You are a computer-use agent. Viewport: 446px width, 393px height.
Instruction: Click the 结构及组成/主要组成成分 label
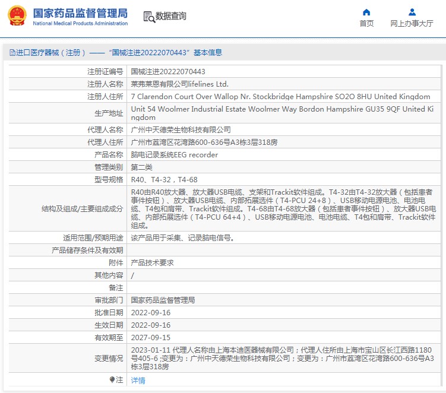click(82, 209)
